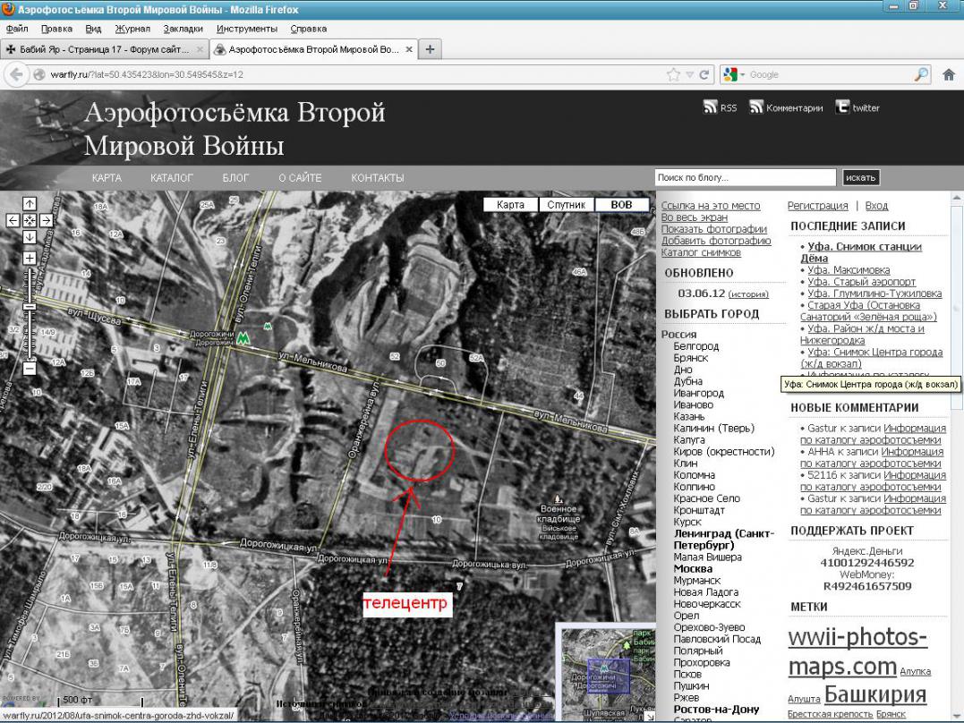The height and width of the screenshot is (723, 964).
Task: Pan the map left with arrow button
Action: (x=13, y=220)
